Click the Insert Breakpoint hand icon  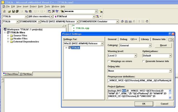pyautogui.click(x=147, y=21)
